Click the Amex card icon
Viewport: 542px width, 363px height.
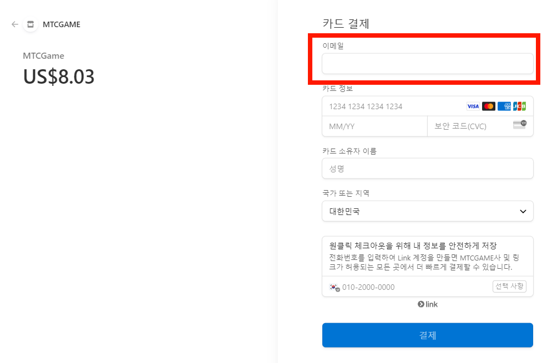(504, 106)
